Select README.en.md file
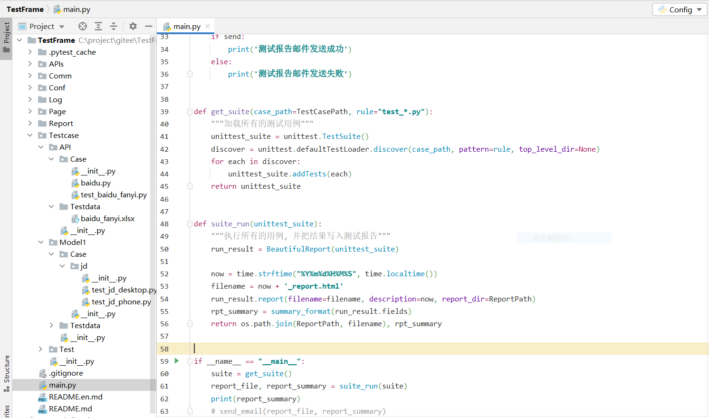The image size is (709, 418). point(76,397)
